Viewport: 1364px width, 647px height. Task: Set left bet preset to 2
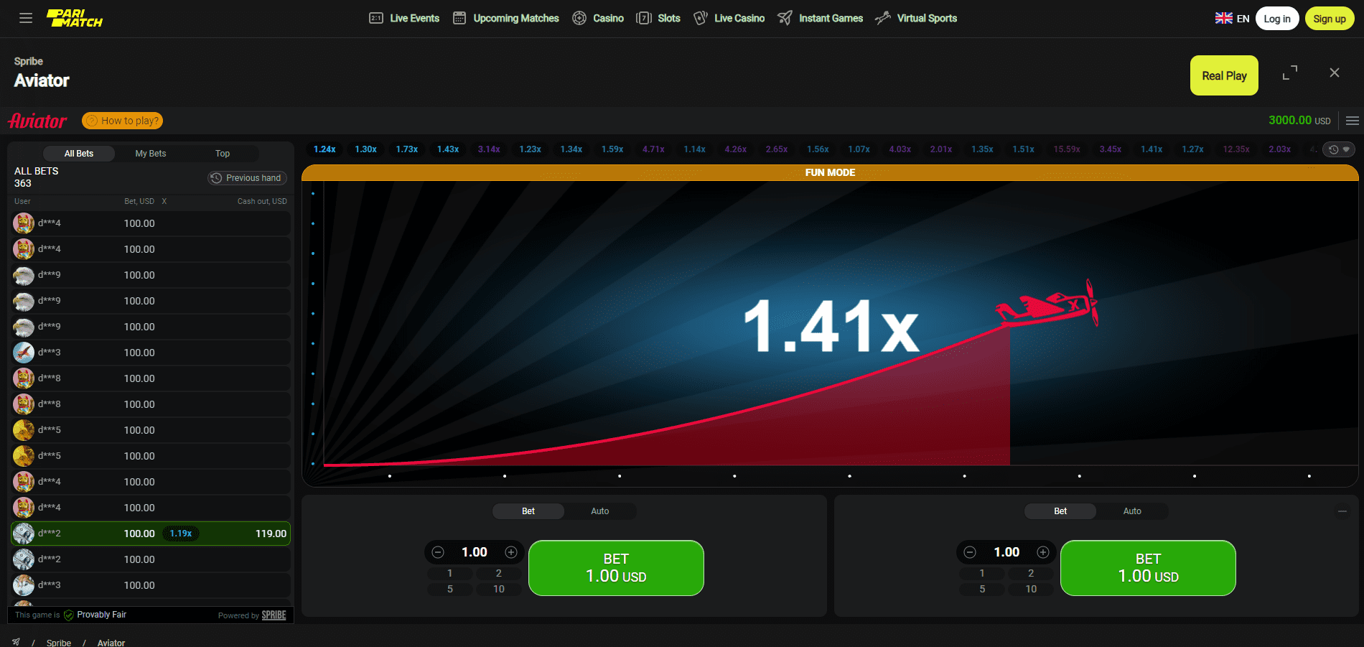click(499, 574)
